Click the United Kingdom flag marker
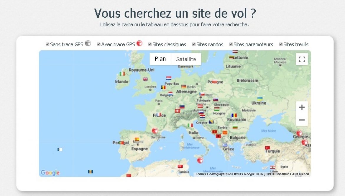 coord(145,79)
